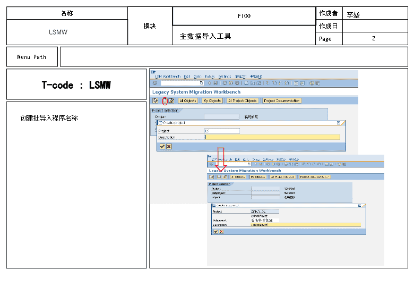Click '主数据导入工具' text in header table
414x287 pixels.
point(205,36)
